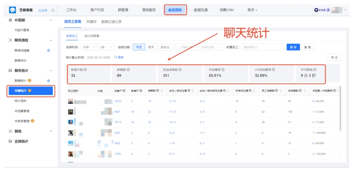Screen dimensions: 353x172
Task: Switch to the 按分组查看 tab
Action: [92, 36]
